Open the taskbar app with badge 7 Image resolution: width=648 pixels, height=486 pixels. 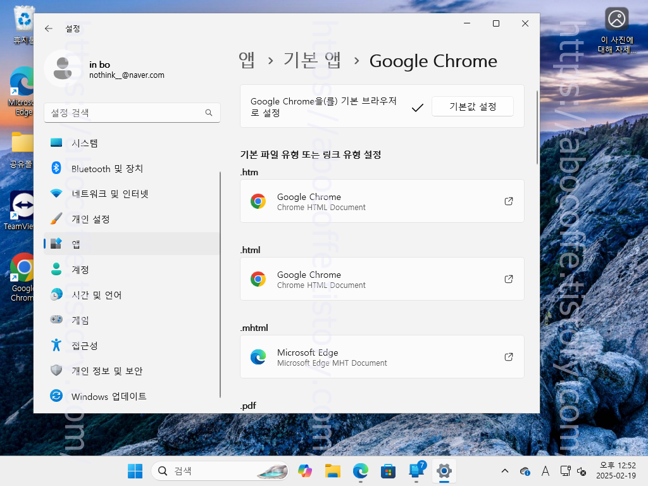click(416, 471)
